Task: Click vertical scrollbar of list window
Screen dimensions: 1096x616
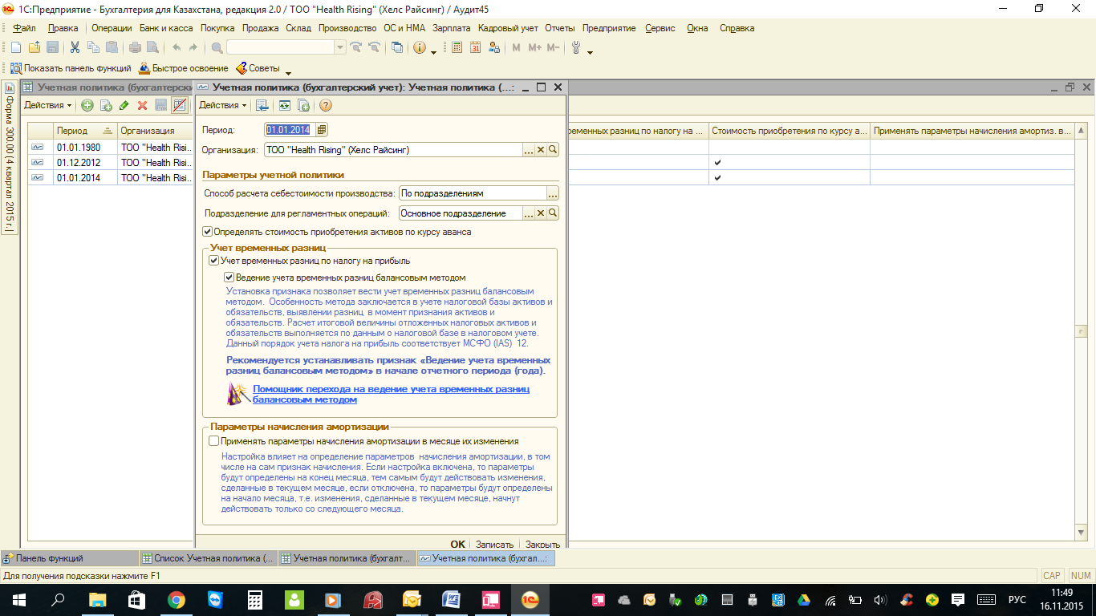Action: pos(1081,330)
